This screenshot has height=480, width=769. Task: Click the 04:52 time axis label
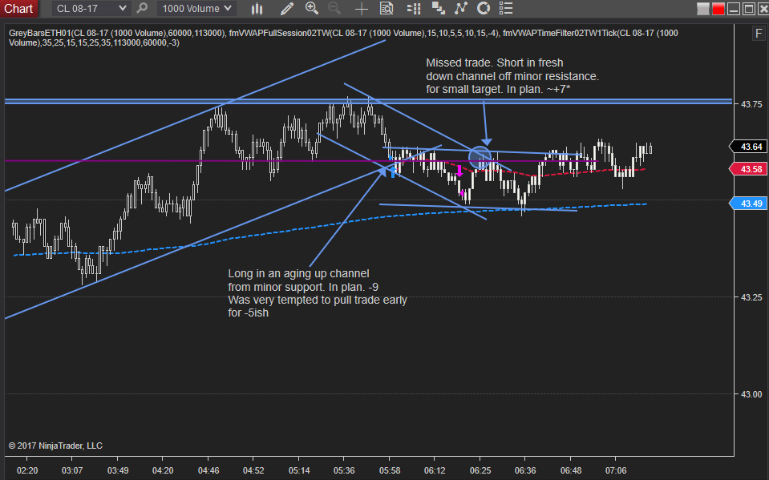pos(253,470)
